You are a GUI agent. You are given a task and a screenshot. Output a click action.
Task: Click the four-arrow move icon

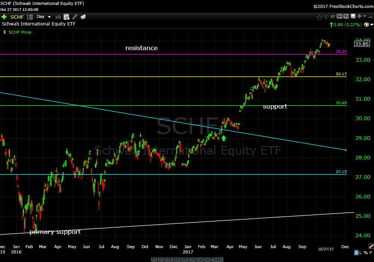[359, 16]
